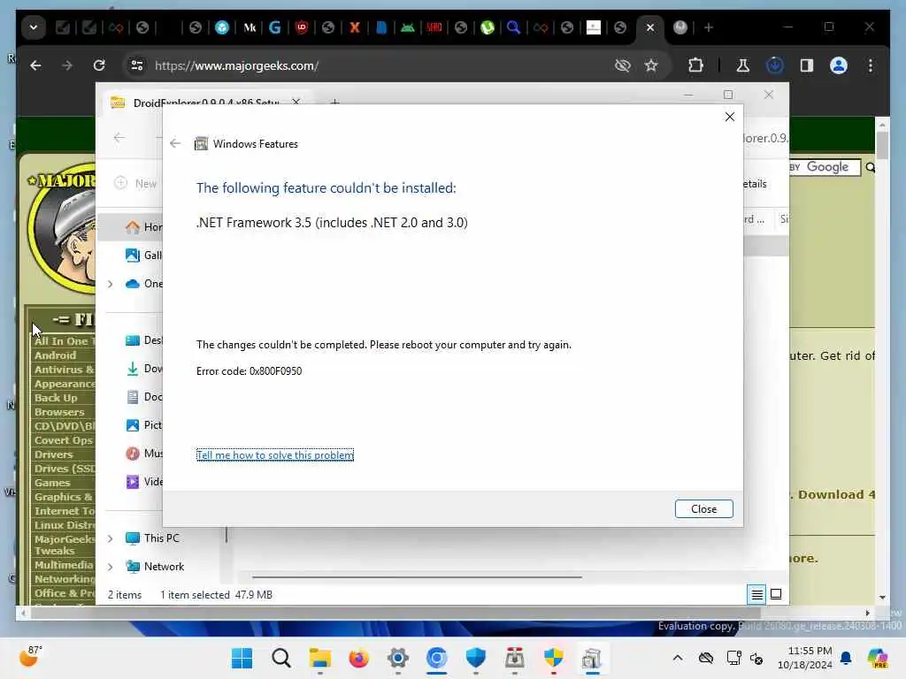Close the DroidExplorer File Explorer tab

click(x=296, y=103)
